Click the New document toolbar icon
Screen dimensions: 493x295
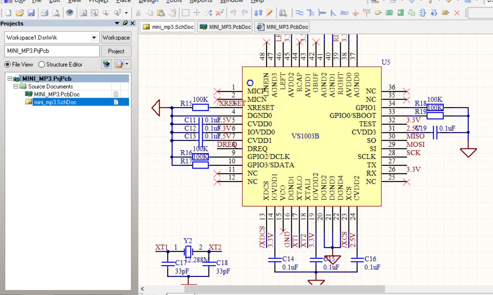click(8, 13)
